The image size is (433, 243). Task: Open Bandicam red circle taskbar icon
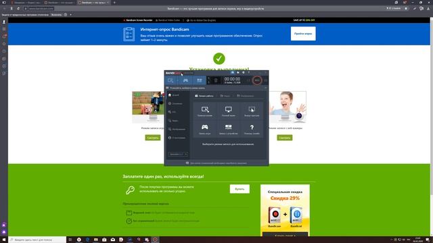point(155,240)
